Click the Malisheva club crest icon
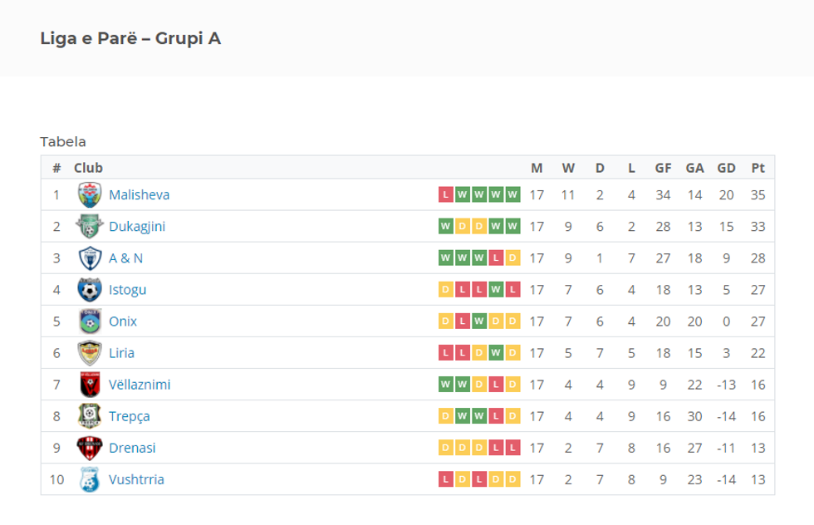 [x=89, y=194]
